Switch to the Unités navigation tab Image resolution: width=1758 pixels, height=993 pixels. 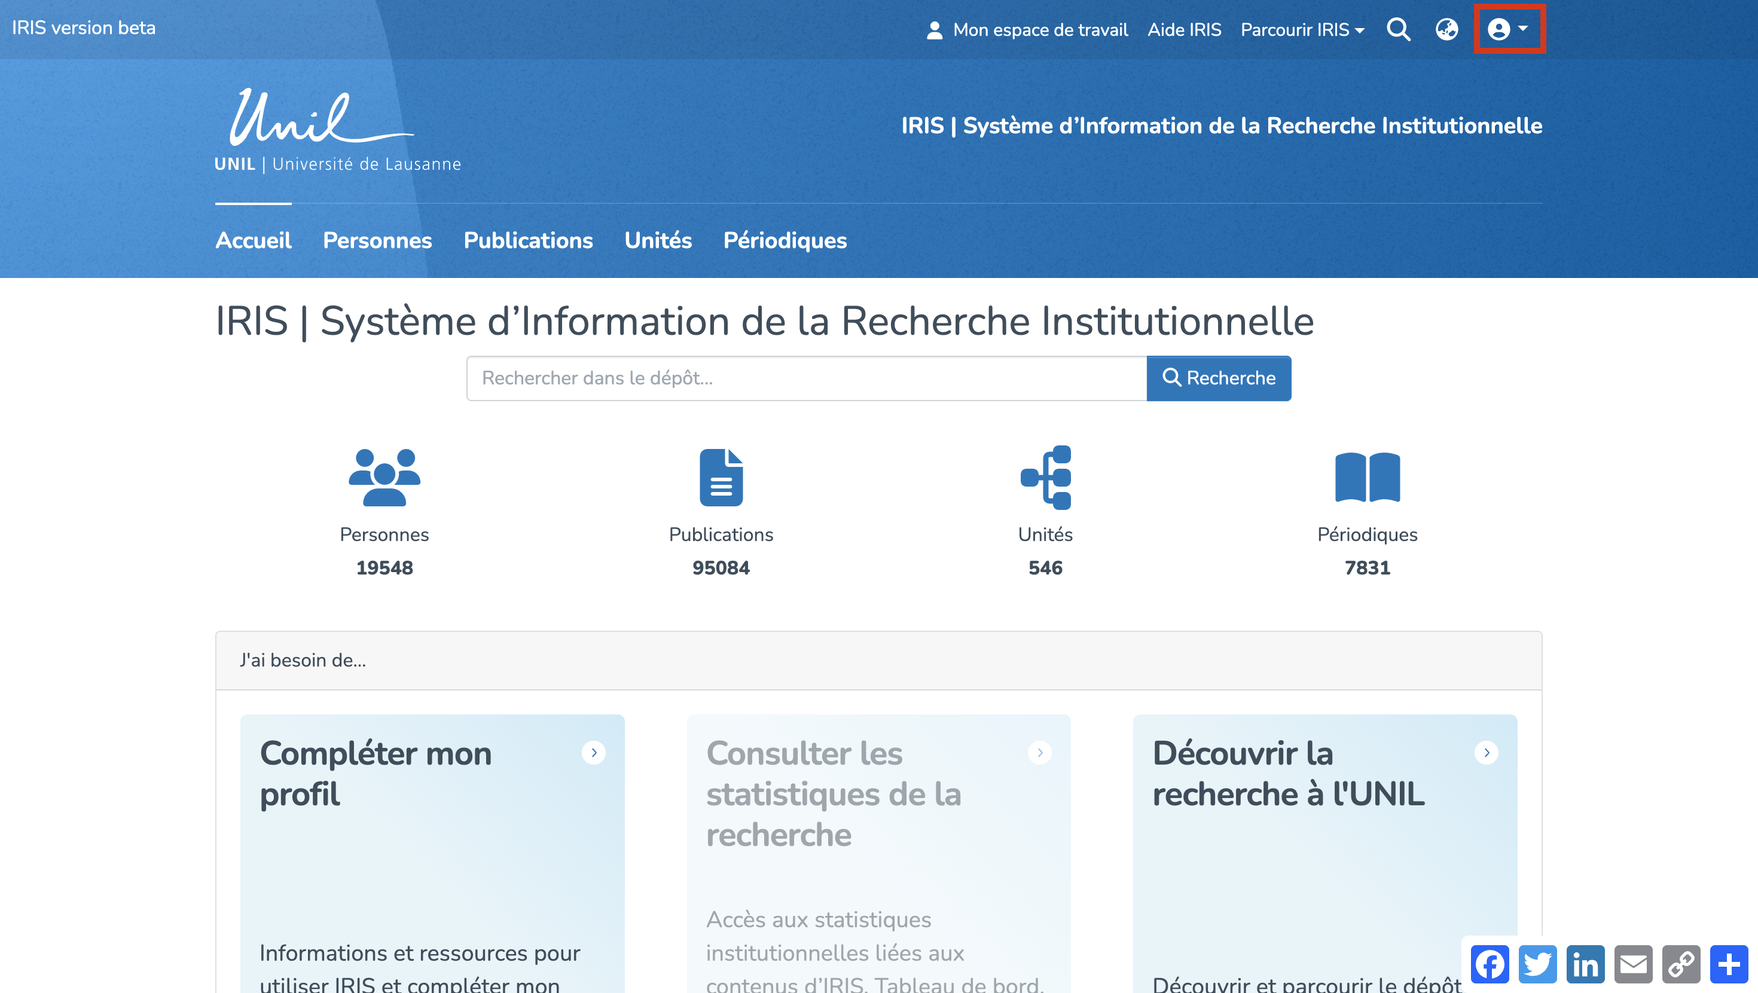click(x=658, y=240)
